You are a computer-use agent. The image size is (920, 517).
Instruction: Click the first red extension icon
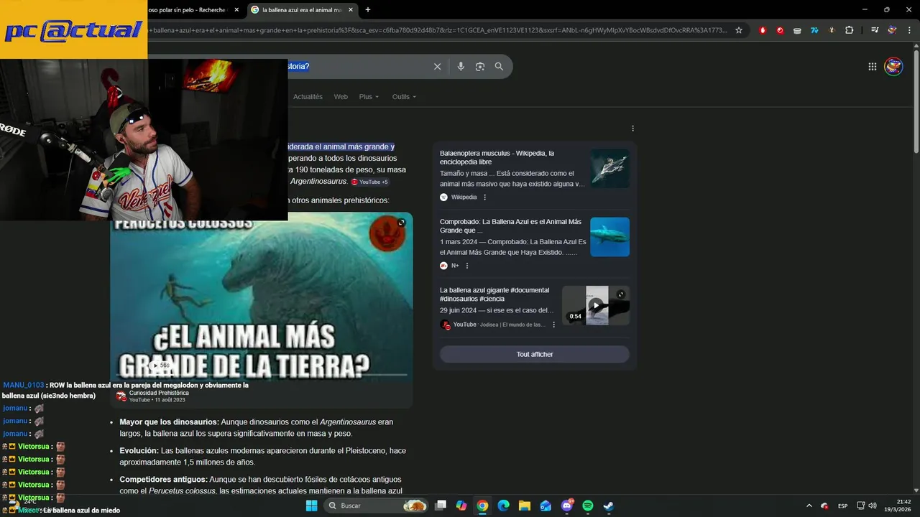763,30
